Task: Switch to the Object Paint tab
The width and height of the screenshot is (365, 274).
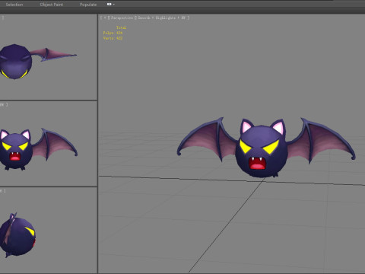Action: point(52,5)
